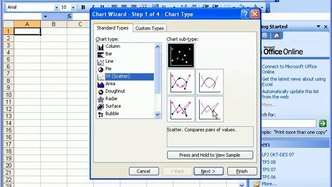Switch to the Custom Types tab
The width and height of the screenshot is (332, 187).
149,28
